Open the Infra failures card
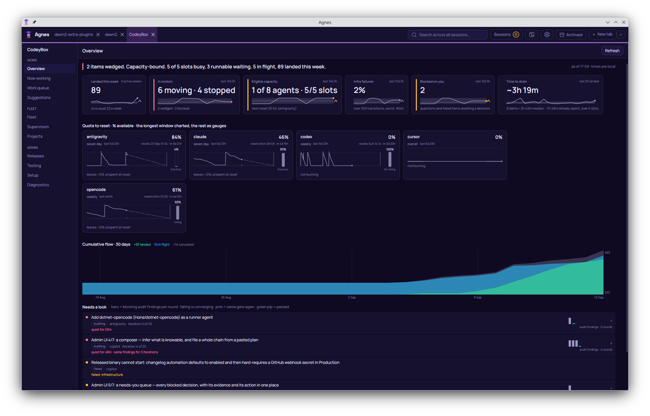650x416 pixels. [377, 95]
